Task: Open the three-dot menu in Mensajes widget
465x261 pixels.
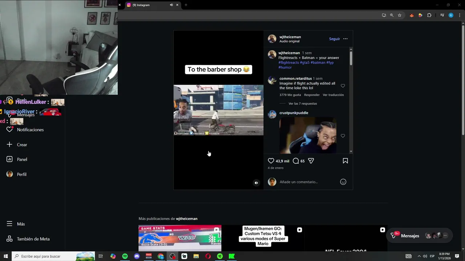Action: [x=445, y=236]
